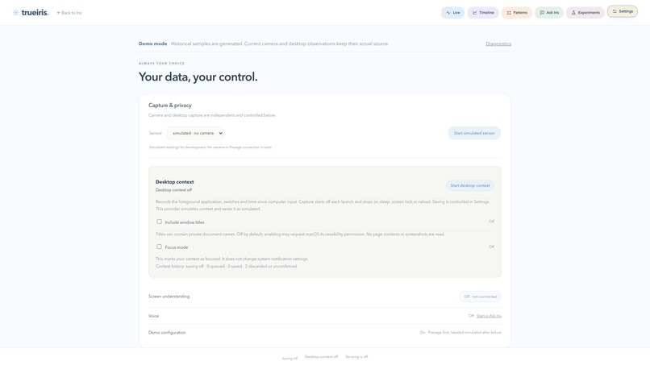Toggle the Focus mode checkbox
The width and height of the screenshot is (650, 365).
(159, 247)
